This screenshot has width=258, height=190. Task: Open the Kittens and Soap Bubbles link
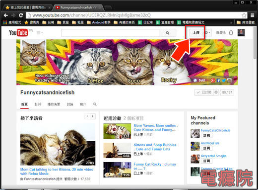click(155, 147)
